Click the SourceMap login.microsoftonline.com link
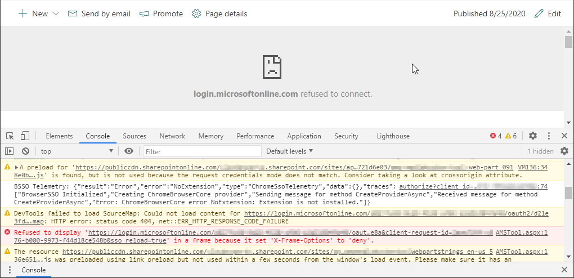Viewport: 574px width, 278px height. (396, 213)
